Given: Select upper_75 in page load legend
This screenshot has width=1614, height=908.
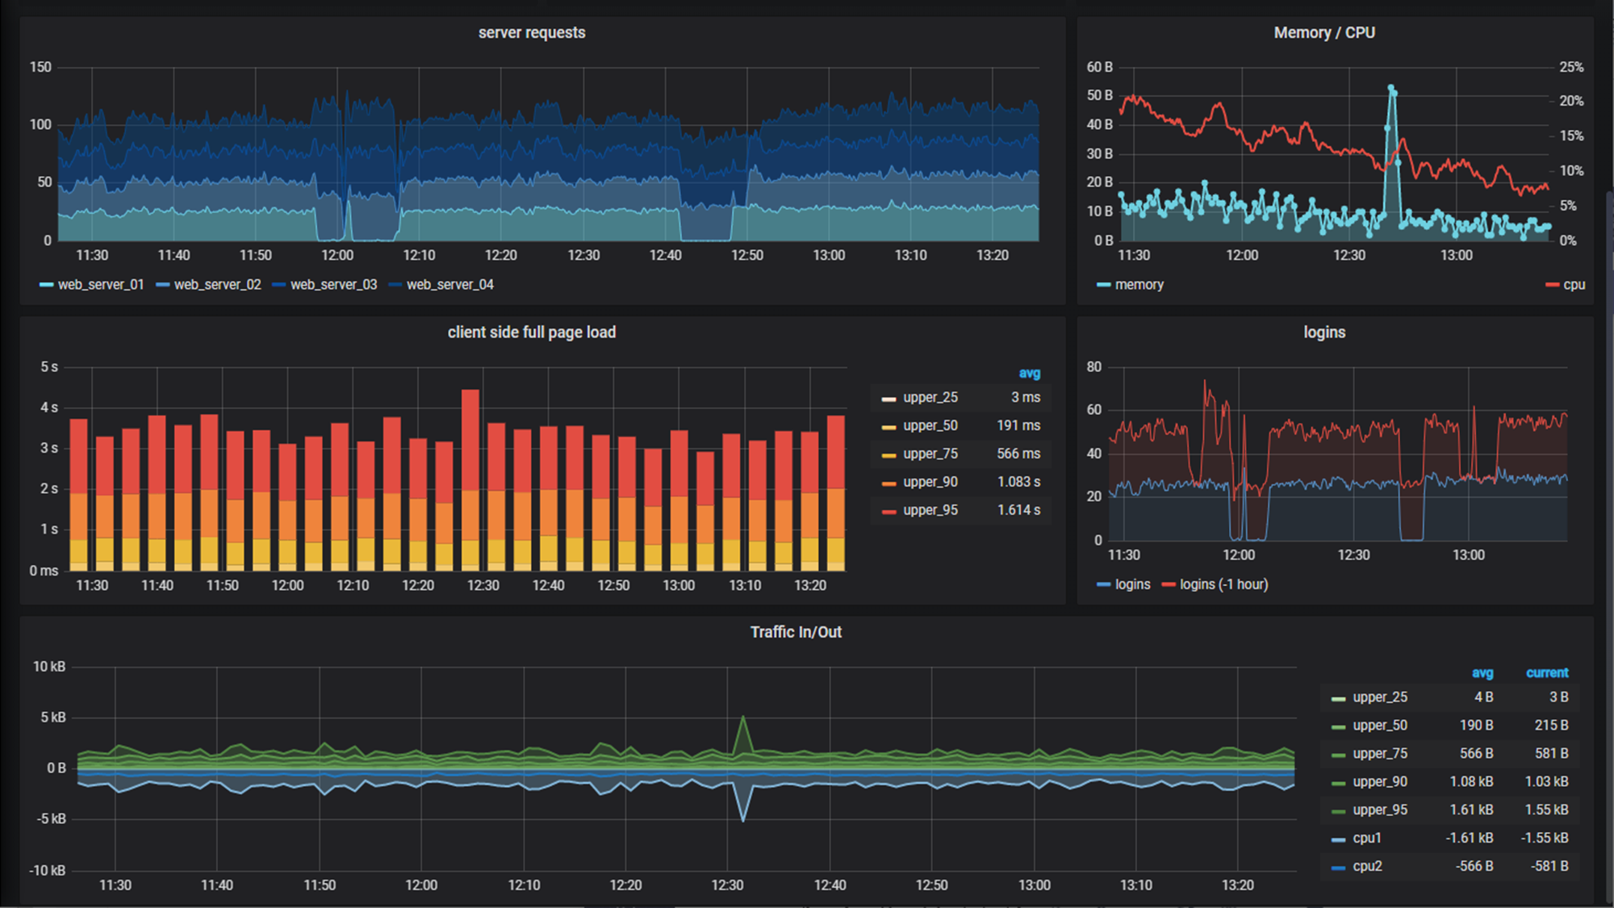Looking at the screenshot, I should click(x=930, y=454).
